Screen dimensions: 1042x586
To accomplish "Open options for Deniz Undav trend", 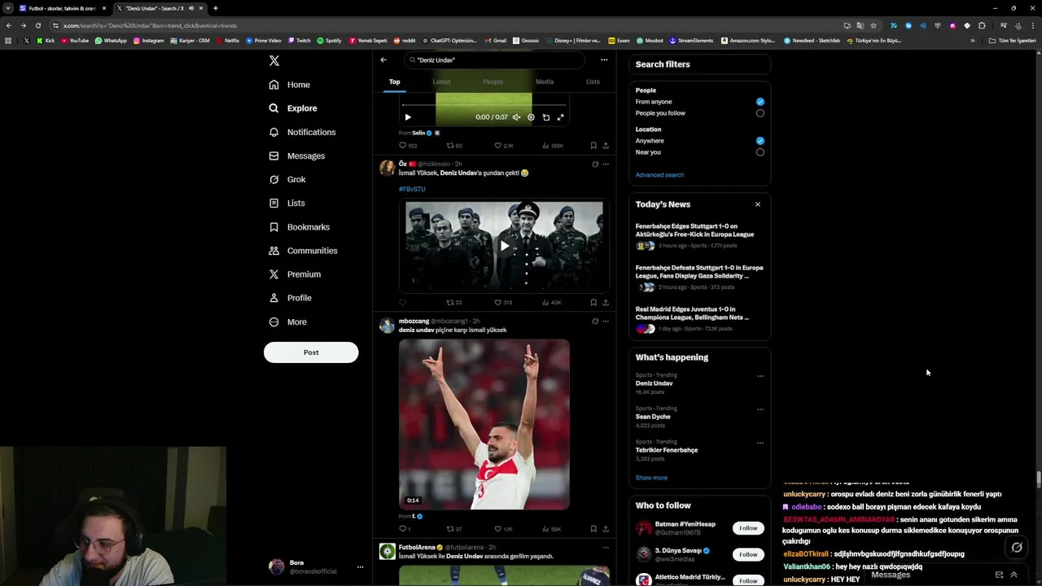I will (x=760, y=376).
